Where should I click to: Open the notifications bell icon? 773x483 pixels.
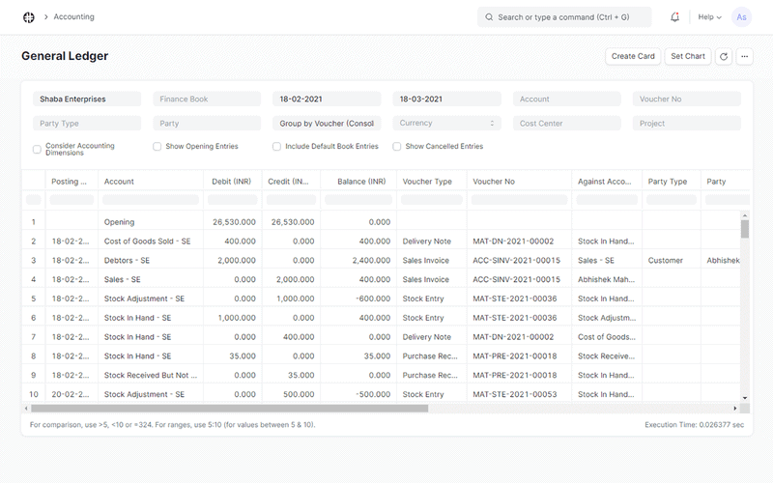click(674, 17)
